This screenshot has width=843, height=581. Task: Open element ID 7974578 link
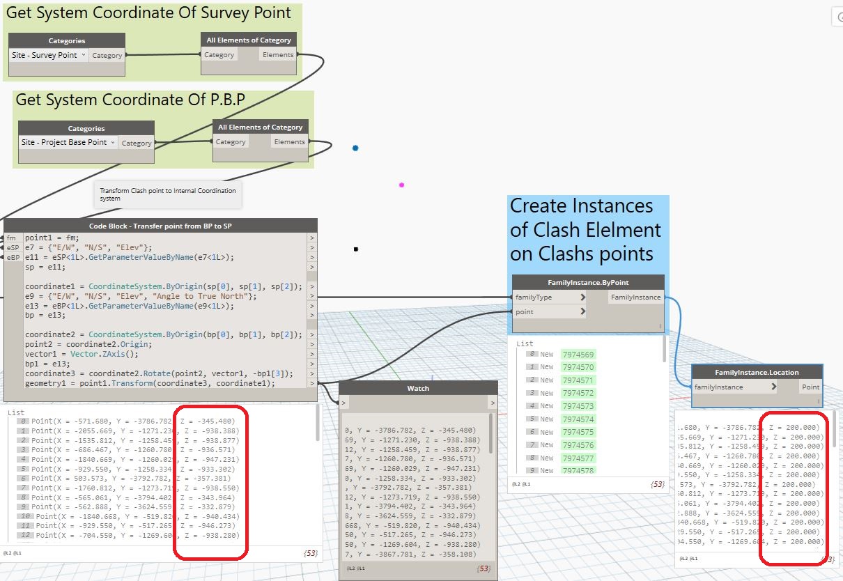point(578,471)
